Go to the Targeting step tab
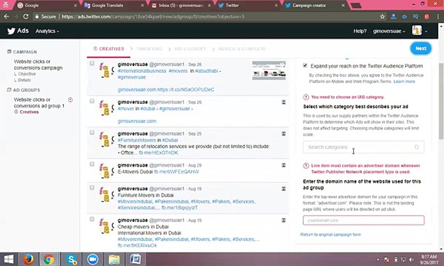The width and height of the screenshot is (444, 266). (x=149, y=49)
